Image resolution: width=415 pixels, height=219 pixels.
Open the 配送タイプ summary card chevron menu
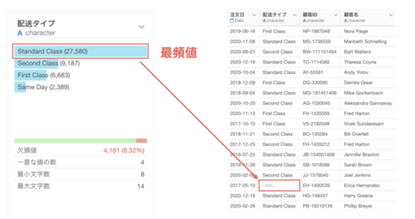click(x=142, y=26)
